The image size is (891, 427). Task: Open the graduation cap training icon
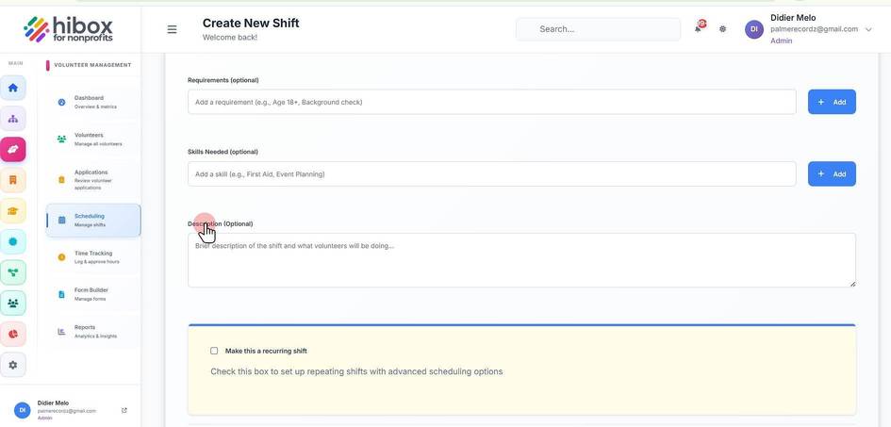click(13, 210)
